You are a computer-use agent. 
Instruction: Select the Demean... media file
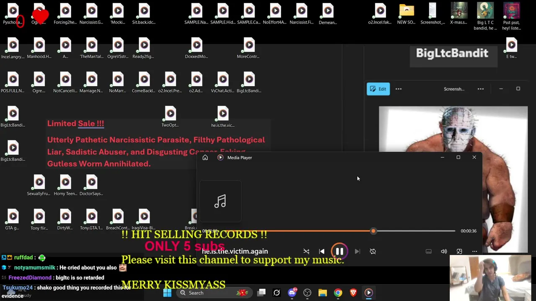click(328, 14)
